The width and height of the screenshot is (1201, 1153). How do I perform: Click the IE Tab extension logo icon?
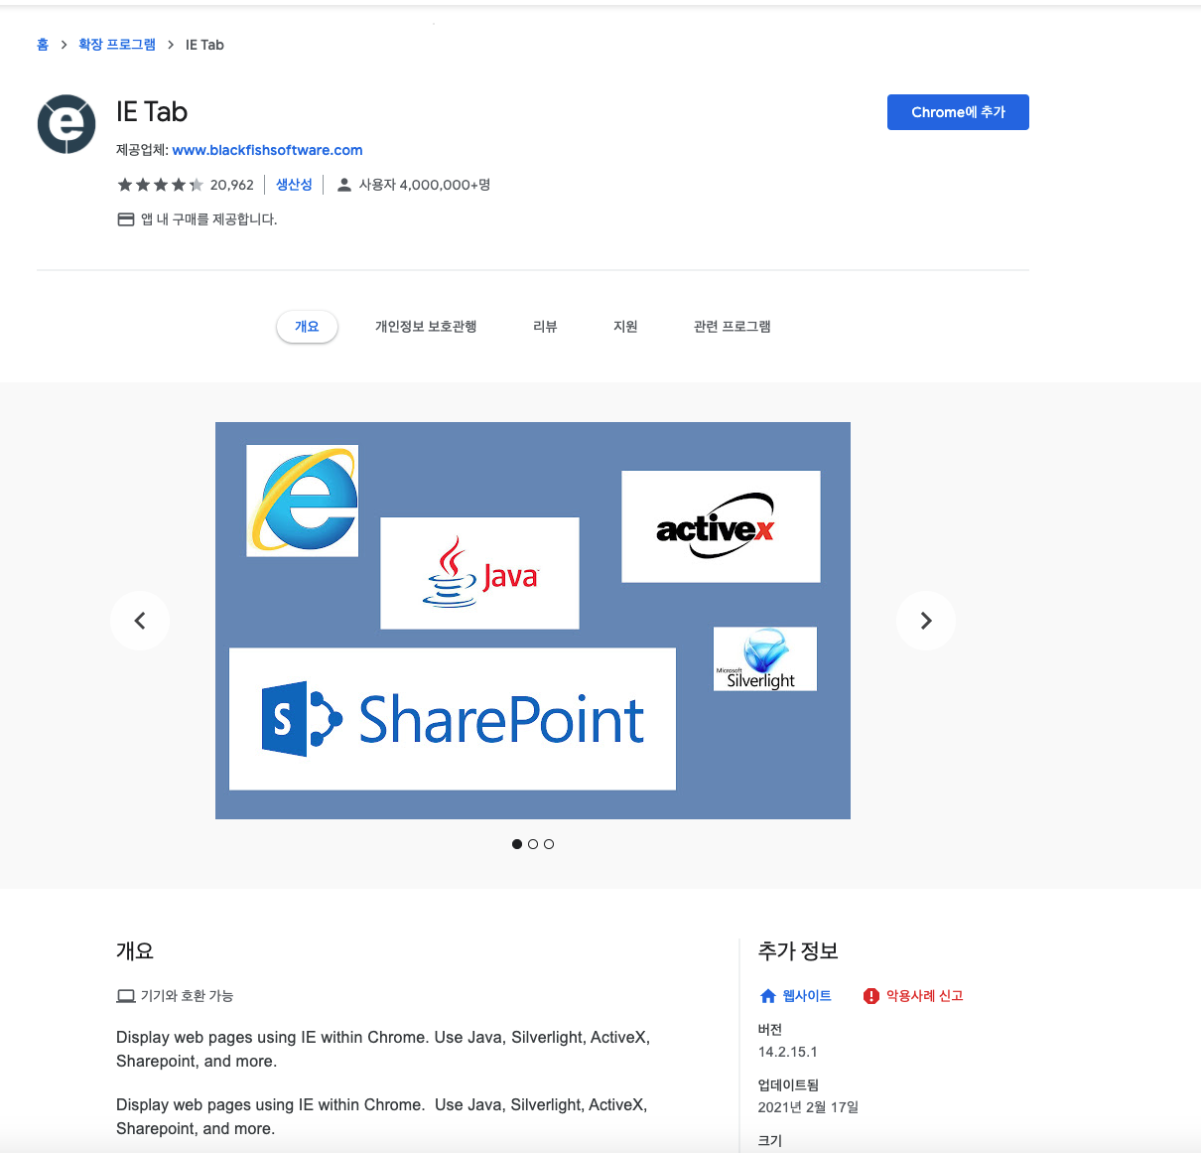coord(67,124)
